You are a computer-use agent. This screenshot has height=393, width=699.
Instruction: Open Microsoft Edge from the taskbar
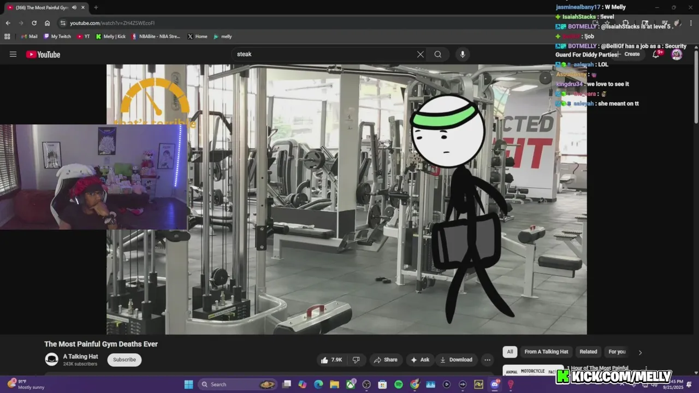(x=318, y=384)
